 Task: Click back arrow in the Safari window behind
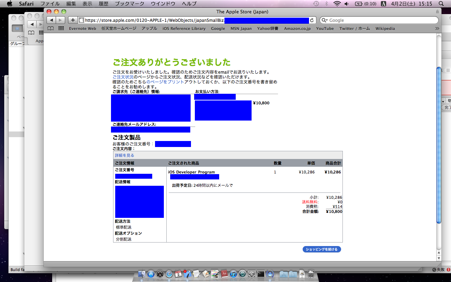(x=32, y=24)
